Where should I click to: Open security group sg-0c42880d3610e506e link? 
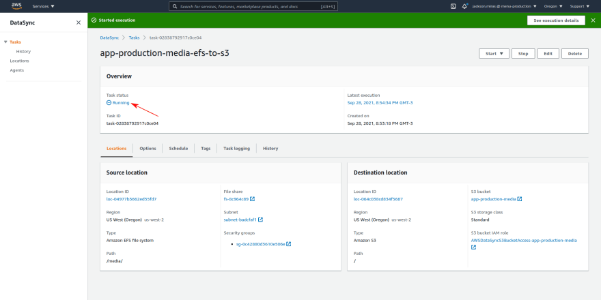tap(261, 244)
